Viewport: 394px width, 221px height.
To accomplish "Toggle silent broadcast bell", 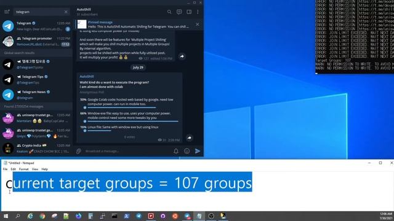I will tap(176, 151).
